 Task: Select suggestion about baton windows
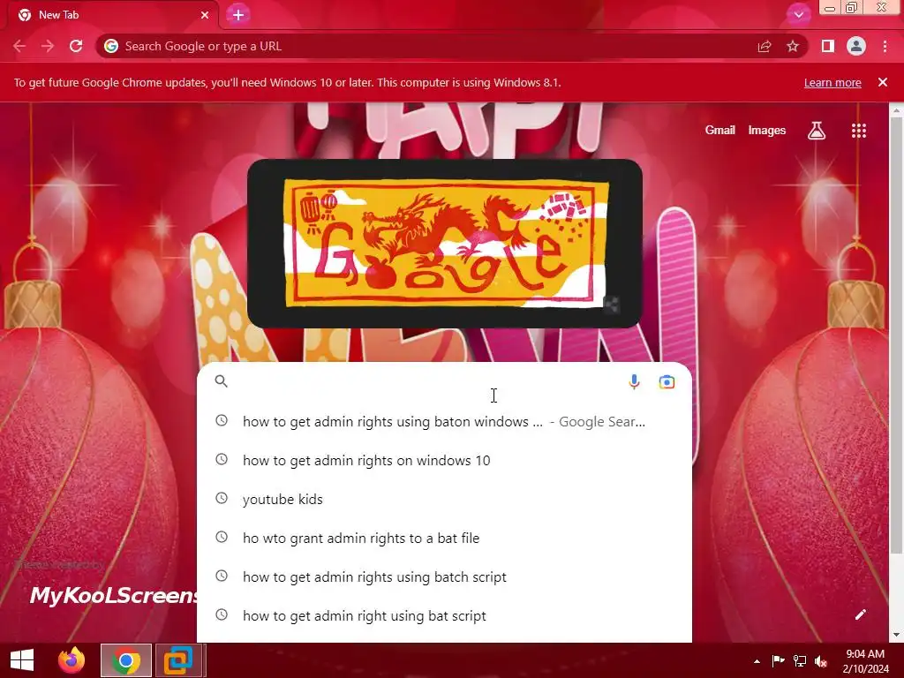tap(444, 421)
